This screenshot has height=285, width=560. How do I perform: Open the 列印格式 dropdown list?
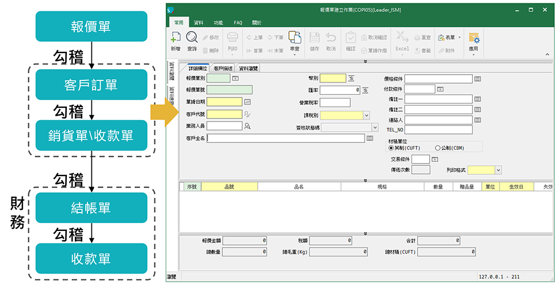pos(498,170)
